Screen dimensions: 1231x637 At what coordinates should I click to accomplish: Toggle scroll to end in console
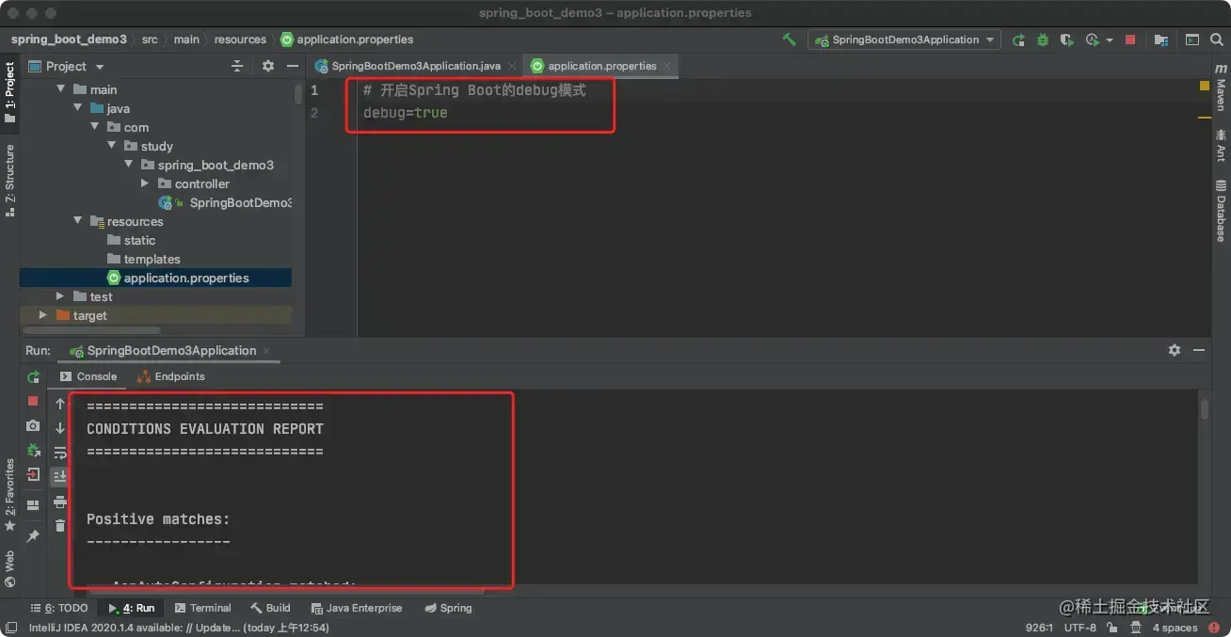[60, 477]
